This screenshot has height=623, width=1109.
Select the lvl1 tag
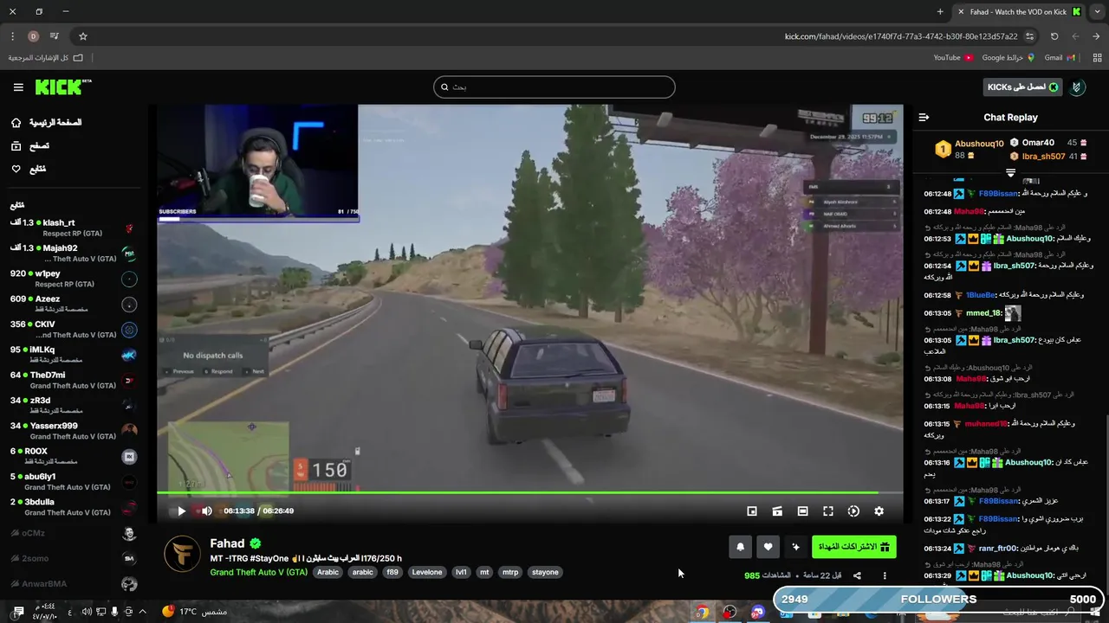click(461, 573)
